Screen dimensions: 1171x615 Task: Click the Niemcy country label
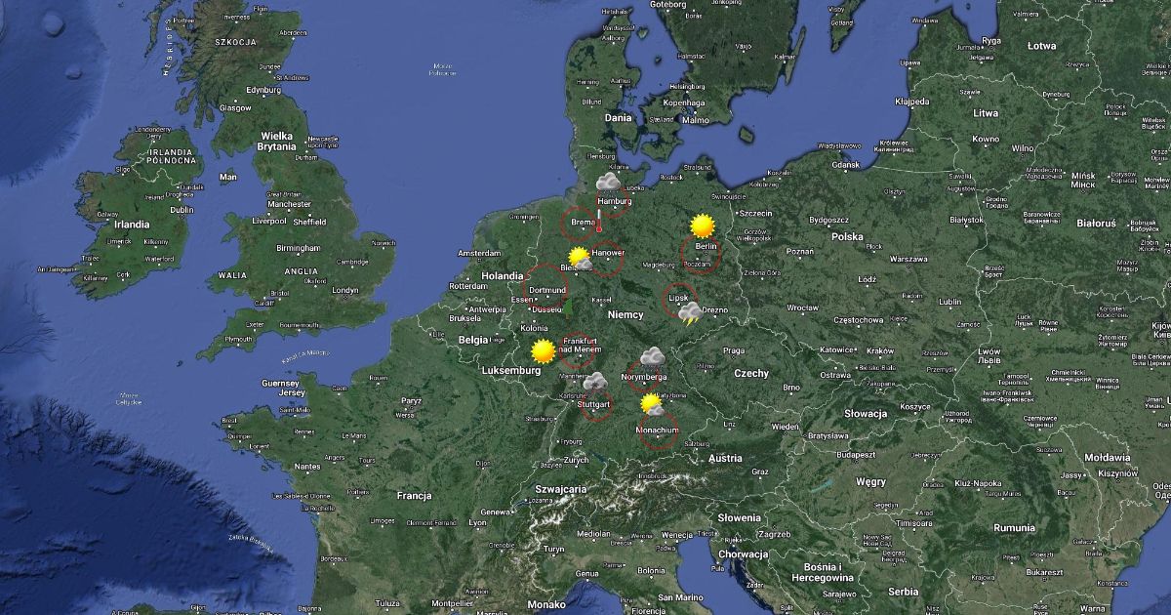626,314
